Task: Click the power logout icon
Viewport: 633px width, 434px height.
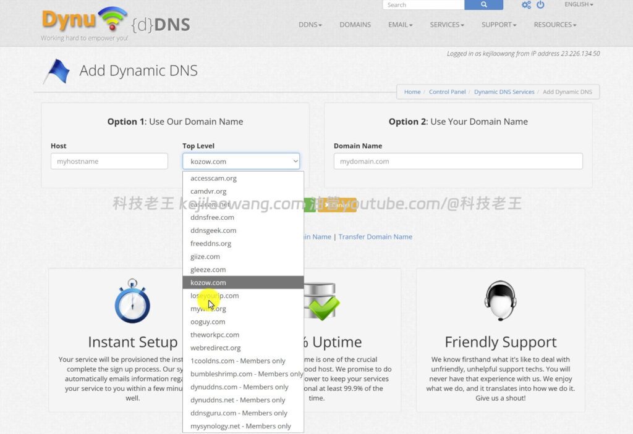Action: point(540,5)
